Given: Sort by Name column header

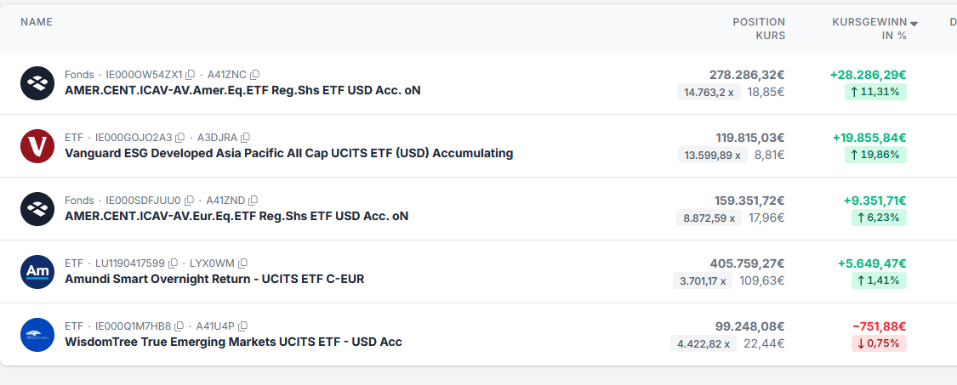Looking at the screenshot, I should [37, 22].
